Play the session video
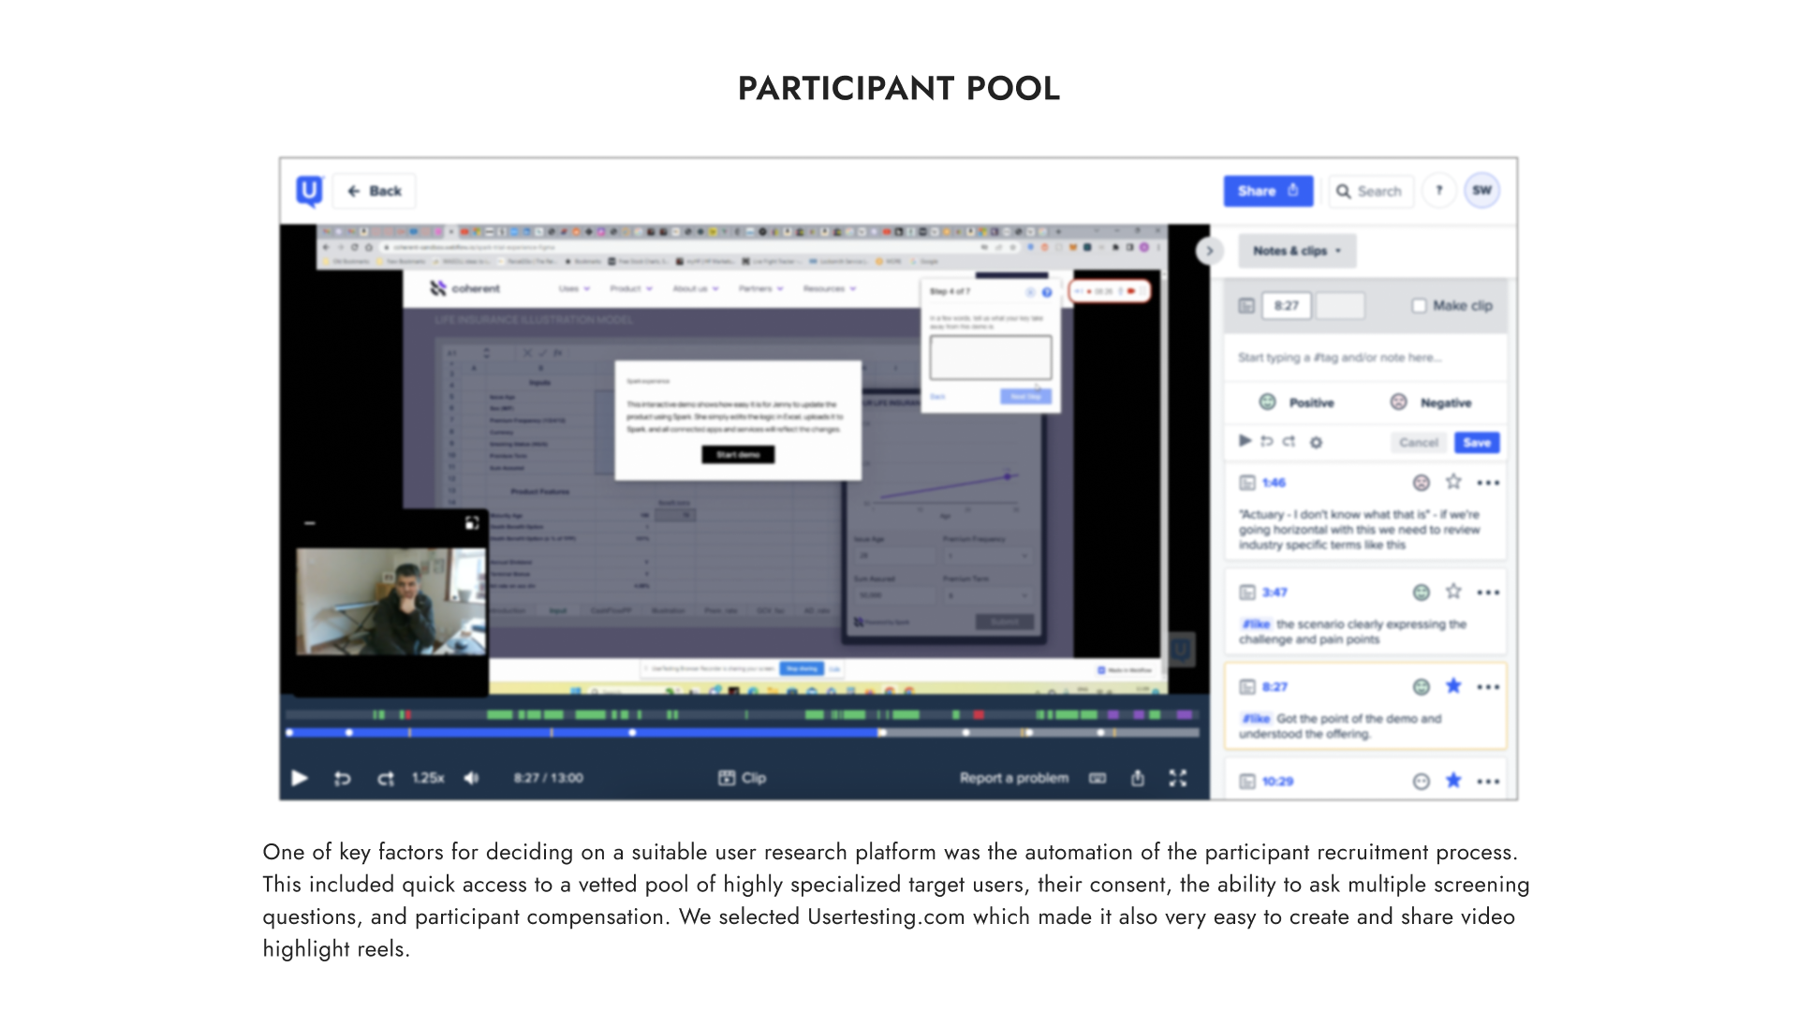This screenshot has width=1798, height=1011. [299, 778]
